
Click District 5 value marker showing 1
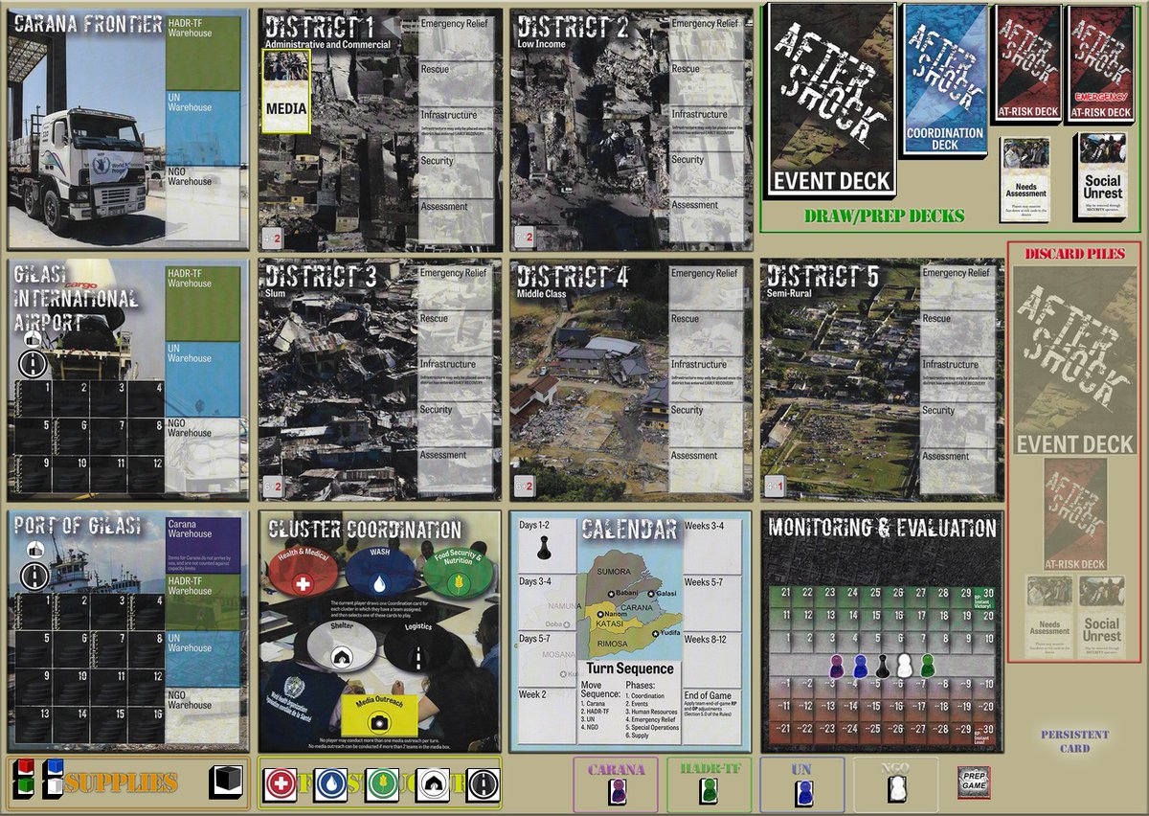point(776,487)
